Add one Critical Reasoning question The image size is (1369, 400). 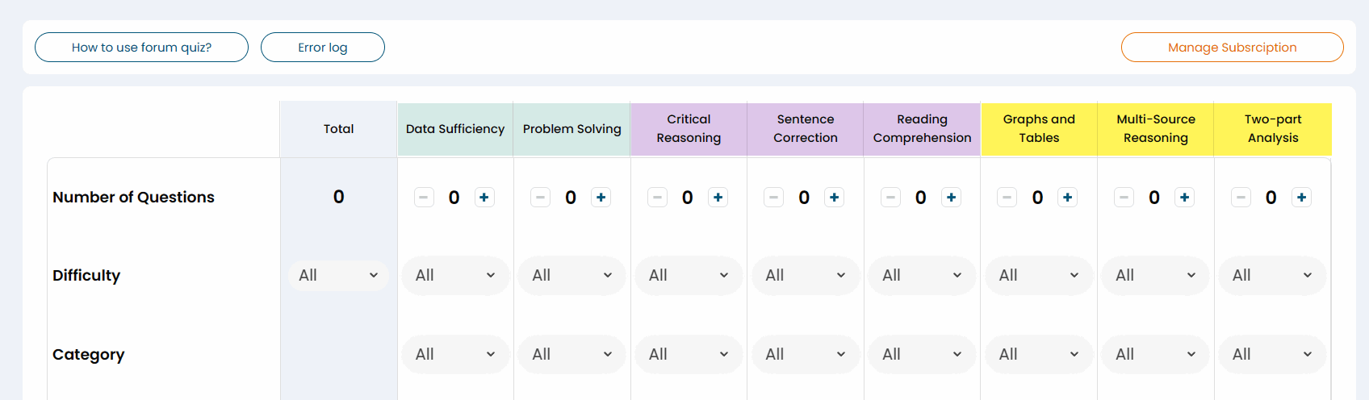718,198
